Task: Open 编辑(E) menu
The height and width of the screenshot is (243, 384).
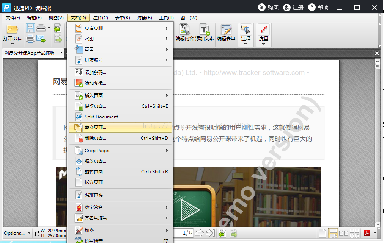Action: (x=34, y=17)
